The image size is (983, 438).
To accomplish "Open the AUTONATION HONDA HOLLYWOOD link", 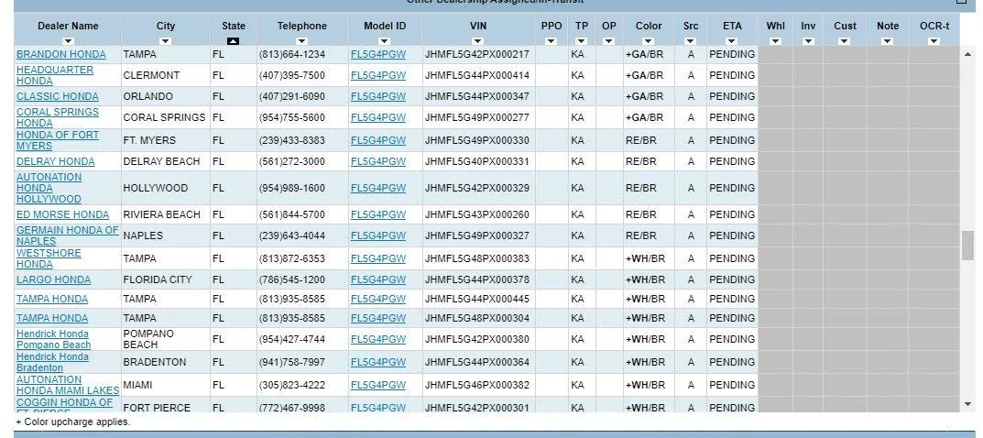I will click(x=49, y=188).
